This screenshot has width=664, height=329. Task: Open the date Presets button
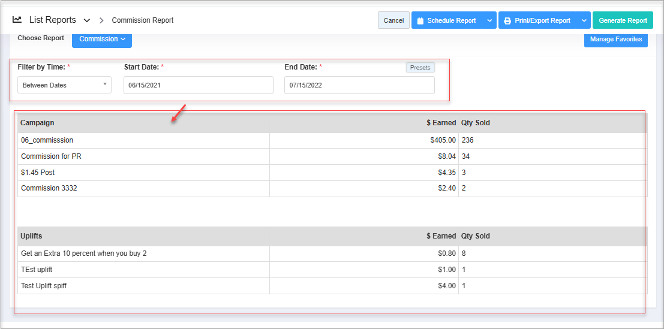click(420, 68)
